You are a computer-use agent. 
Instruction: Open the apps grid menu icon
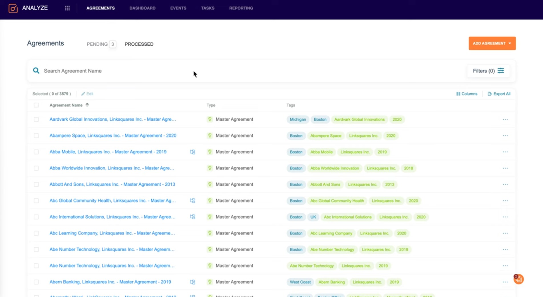pyautogui.click(x=67, y=8)
